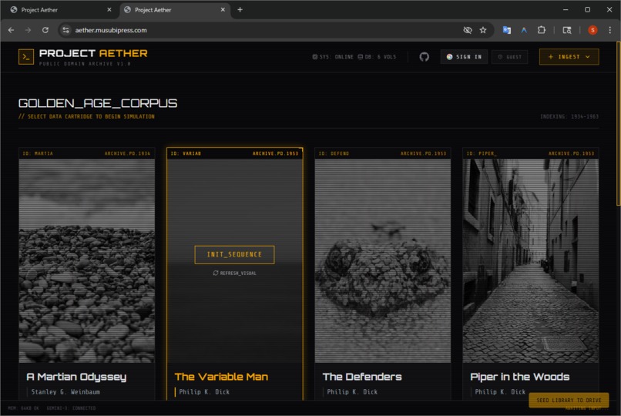
Task: Select the second Project Aether browser tab
Action: pos(174,10)
